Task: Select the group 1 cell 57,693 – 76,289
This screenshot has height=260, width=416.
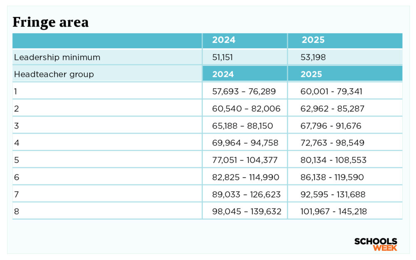Action: tap(244, 92)
